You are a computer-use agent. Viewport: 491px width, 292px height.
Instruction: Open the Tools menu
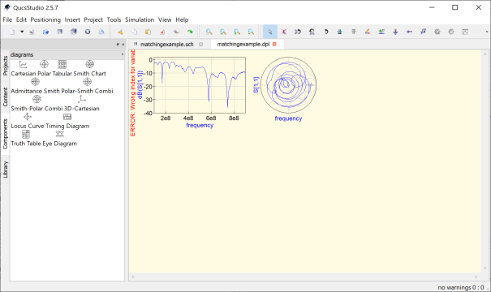(114, 19)
